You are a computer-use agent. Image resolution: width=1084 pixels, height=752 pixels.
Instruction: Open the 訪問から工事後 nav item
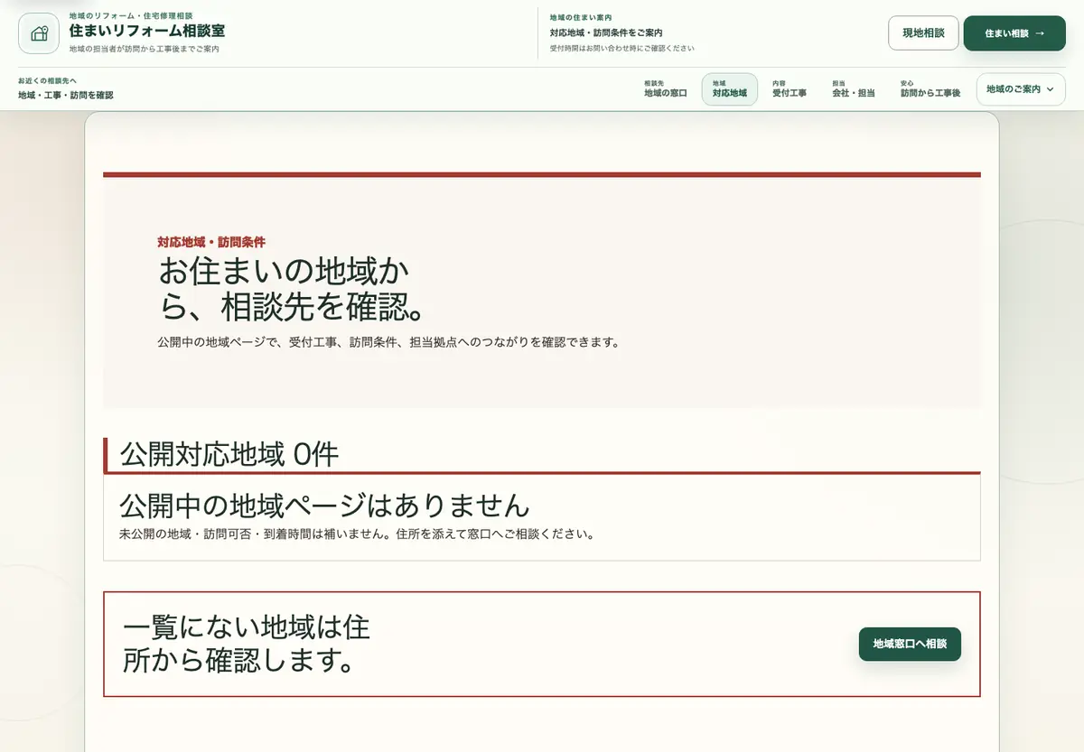[930, 88]
